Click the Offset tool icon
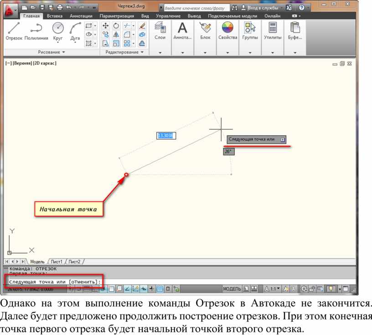The width and height of the screenshot is (372, 335). coord(142,43)
